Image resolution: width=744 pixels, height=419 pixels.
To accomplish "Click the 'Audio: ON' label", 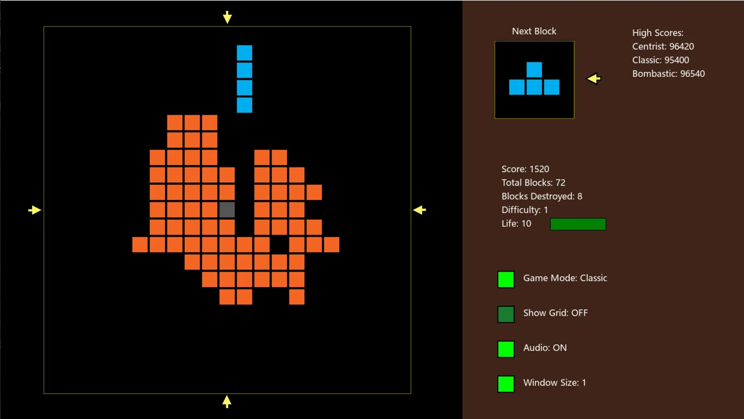I will (x=545, y=348).
